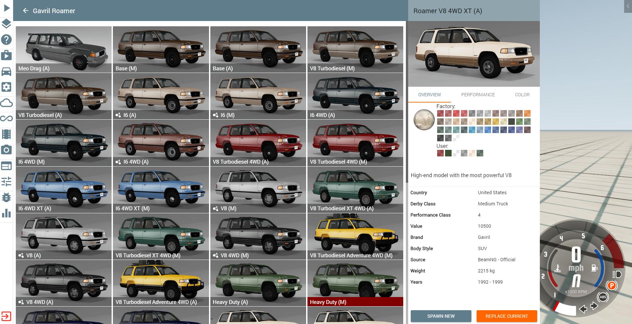The image size is (632, 324).
Task: Open the help question mark icon
Action: coord(6,39)
